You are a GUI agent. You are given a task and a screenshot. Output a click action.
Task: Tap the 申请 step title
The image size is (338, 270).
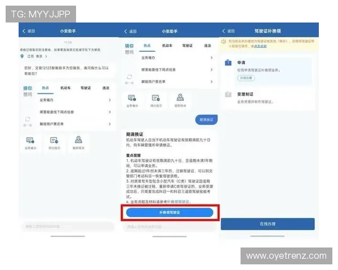tap(241, 62)
